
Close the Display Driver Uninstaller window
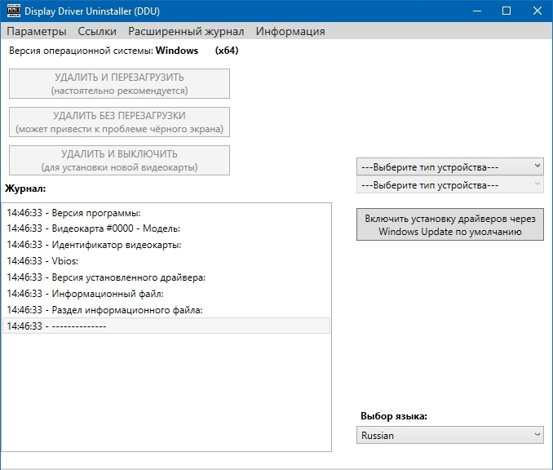535,11
